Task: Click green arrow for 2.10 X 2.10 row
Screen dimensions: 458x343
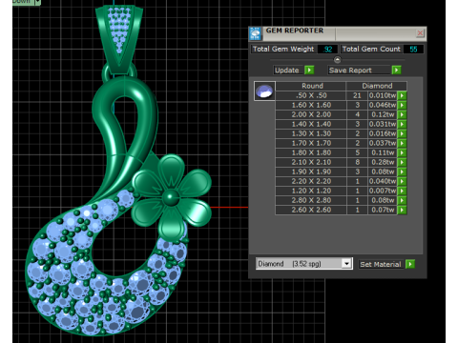Action: click(402, 162)
